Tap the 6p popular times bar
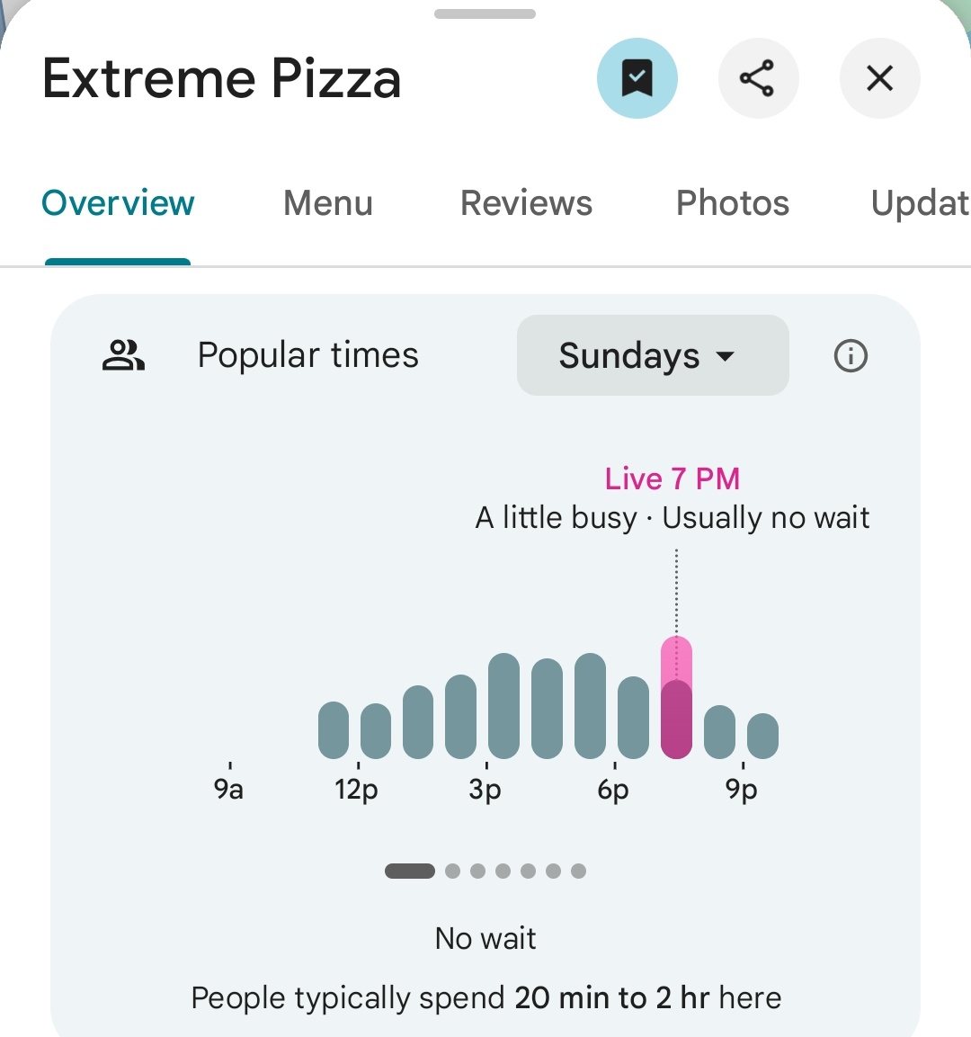971x1037 pixels. coord(633,717)
